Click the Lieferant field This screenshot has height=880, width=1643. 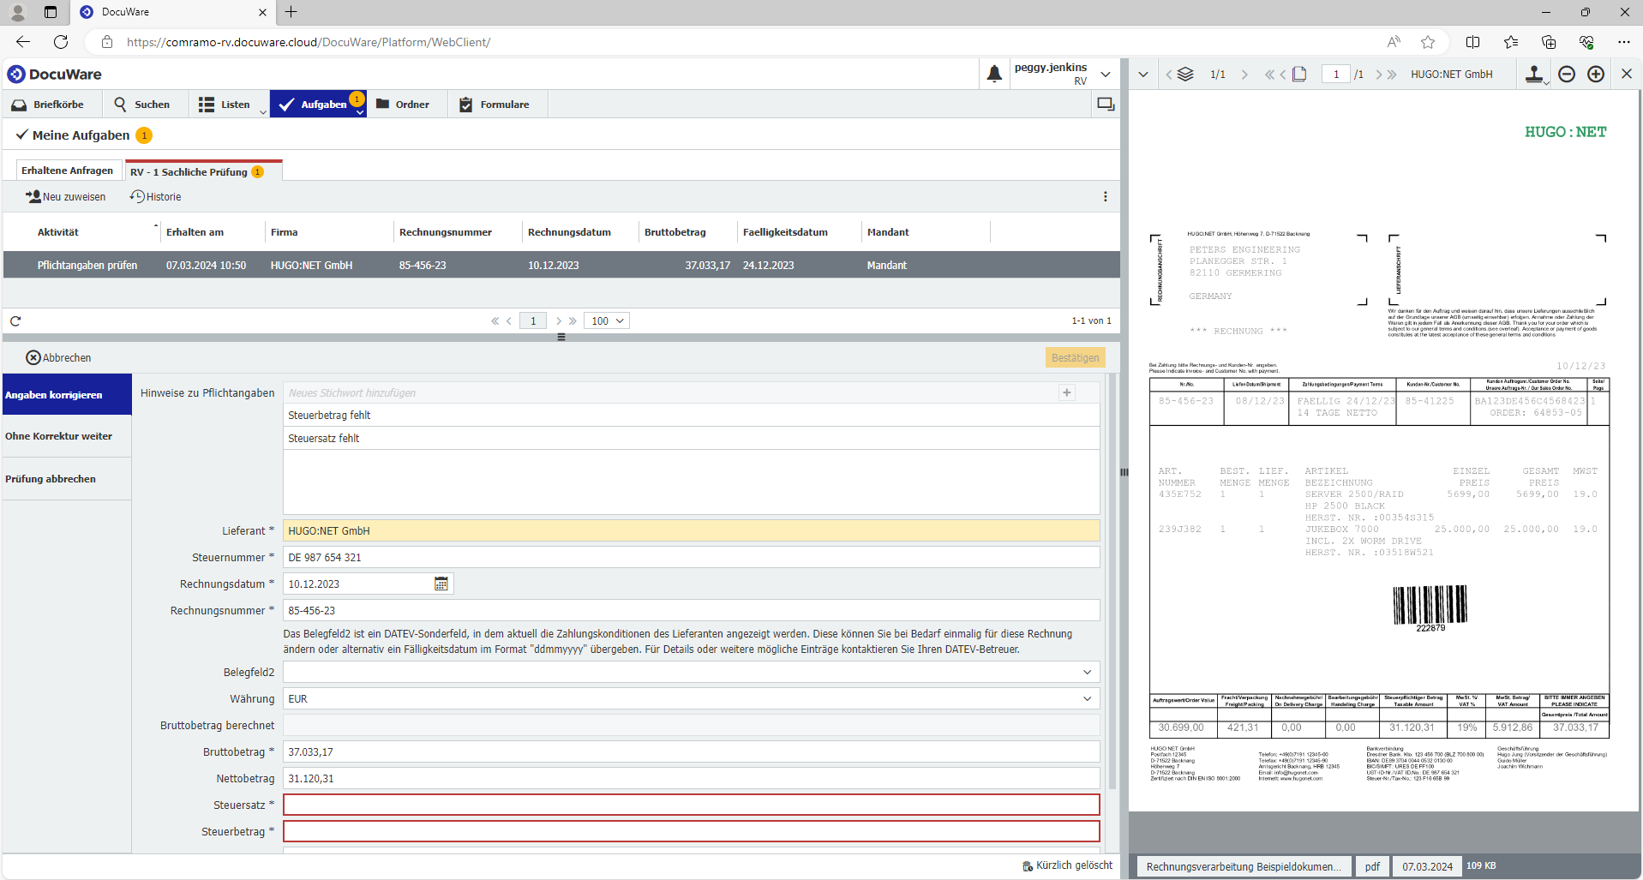tap(692, 531)
